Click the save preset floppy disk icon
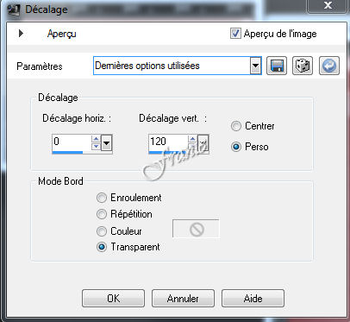350x322 pixels. pyautogui.click(x=277, y=66)
